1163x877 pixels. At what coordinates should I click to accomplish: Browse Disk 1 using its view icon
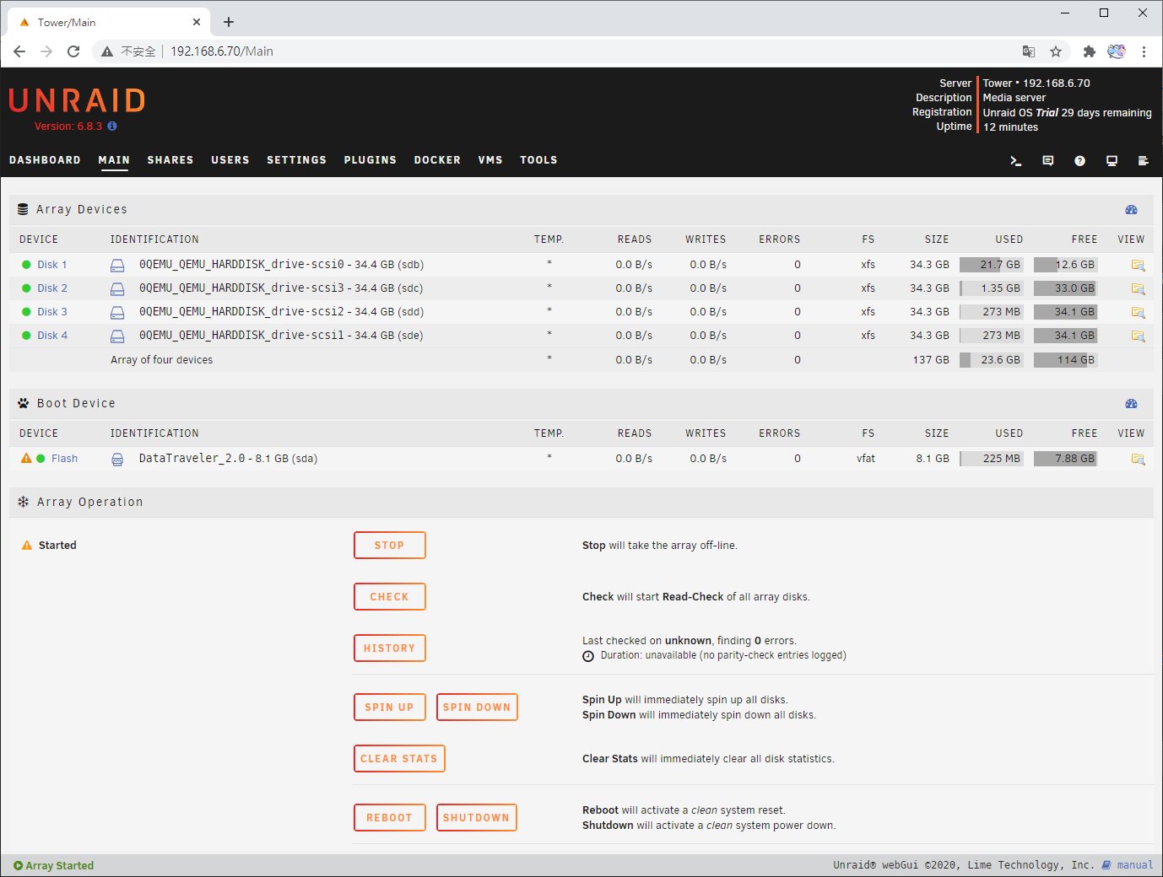(x=1138, y=266)
